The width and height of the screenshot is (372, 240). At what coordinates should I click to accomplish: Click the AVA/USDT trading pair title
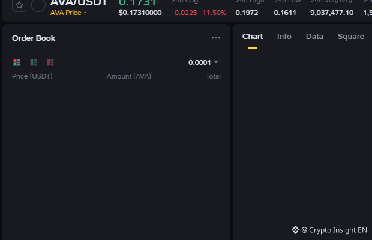(79, 3)
